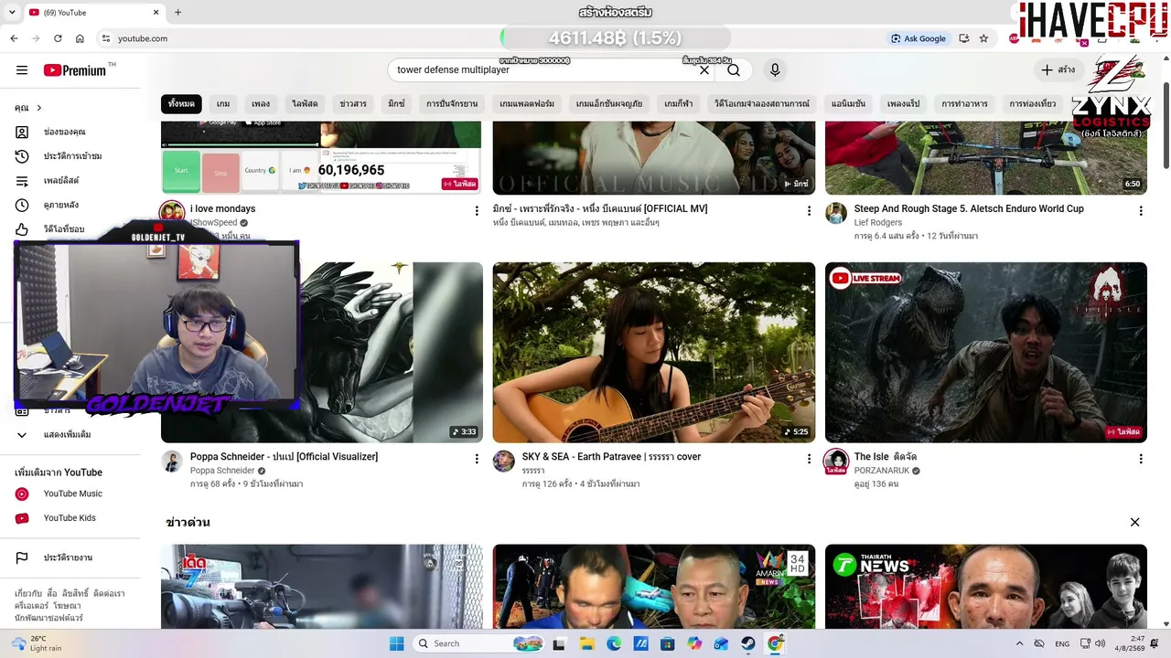This screenshot has height=658, width=1171.
Task: Launch Microsoft Edge from the taskbar
Action: (x=614, y=643)
